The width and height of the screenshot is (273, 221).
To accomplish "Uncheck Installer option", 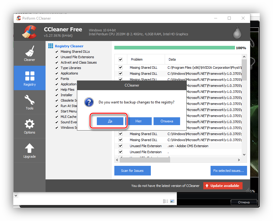I will click(x=57, y=95).
